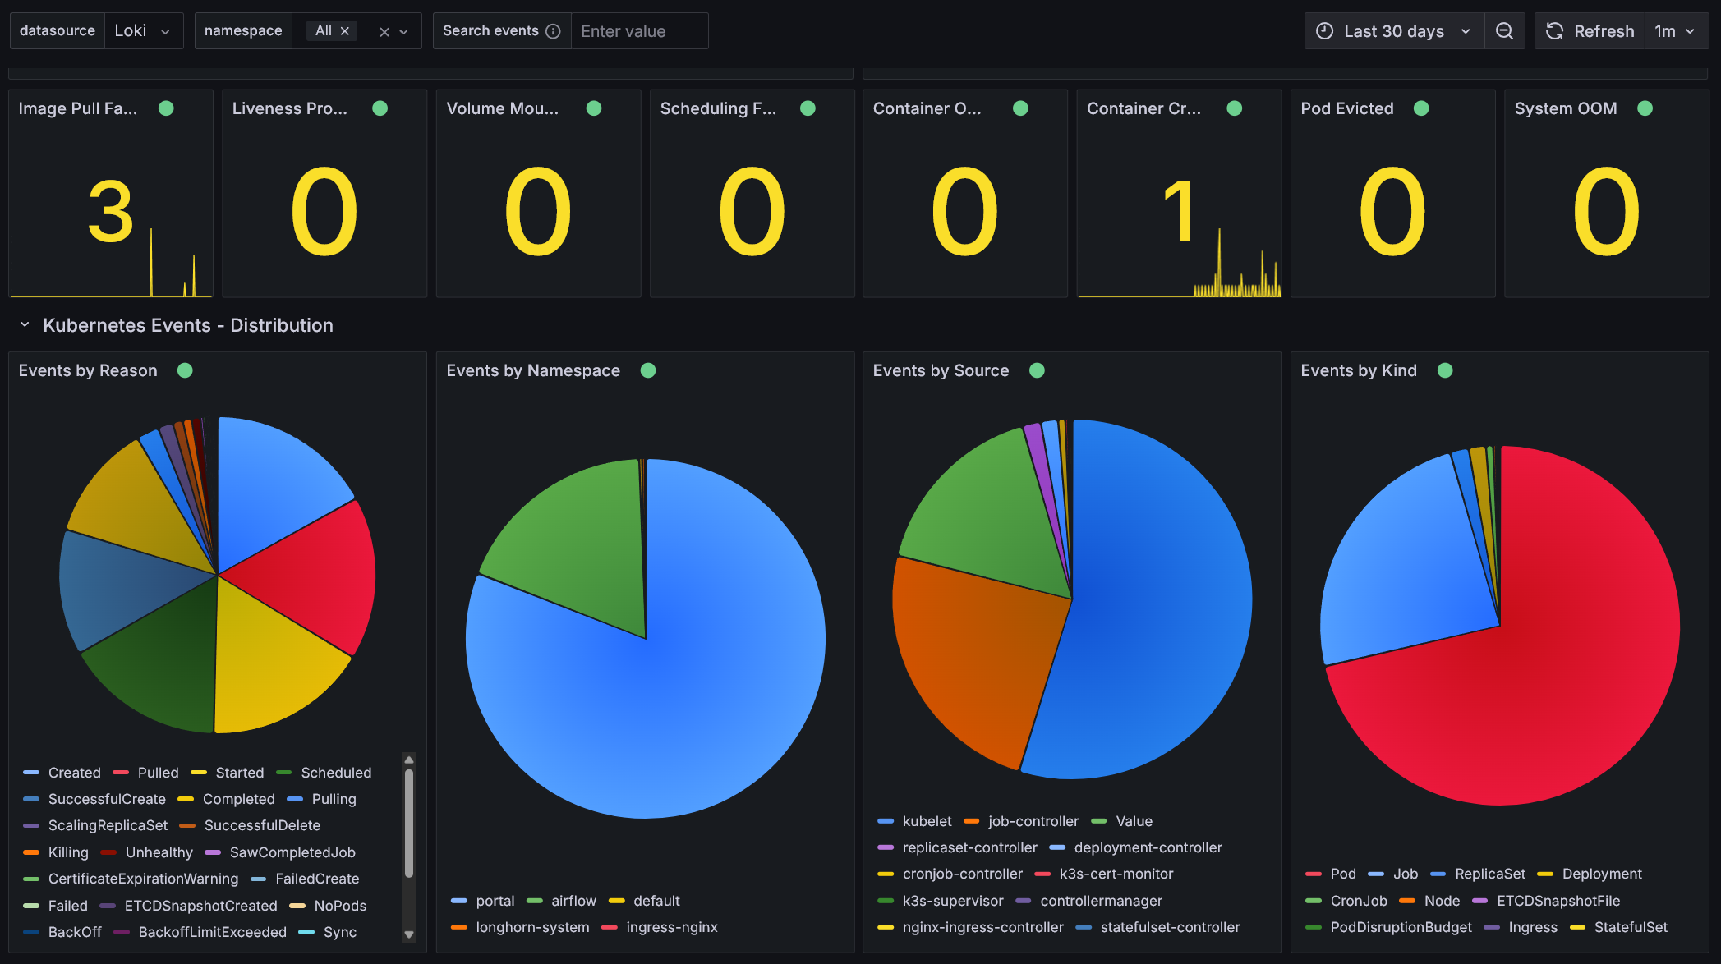Open the Loki datasource dropdown

[x=143, y=31]
